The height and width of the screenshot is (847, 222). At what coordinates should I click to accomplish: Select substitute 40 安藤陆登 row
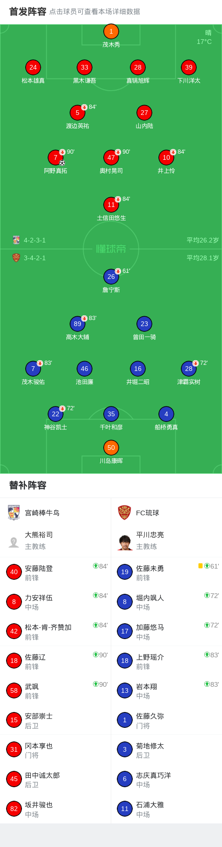pos(55,572)
